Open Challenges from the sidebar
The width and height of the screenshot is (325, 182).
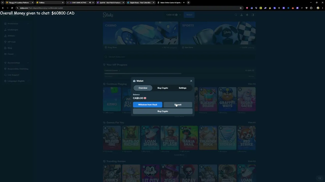pyautogui.click(x=16, y=30)
